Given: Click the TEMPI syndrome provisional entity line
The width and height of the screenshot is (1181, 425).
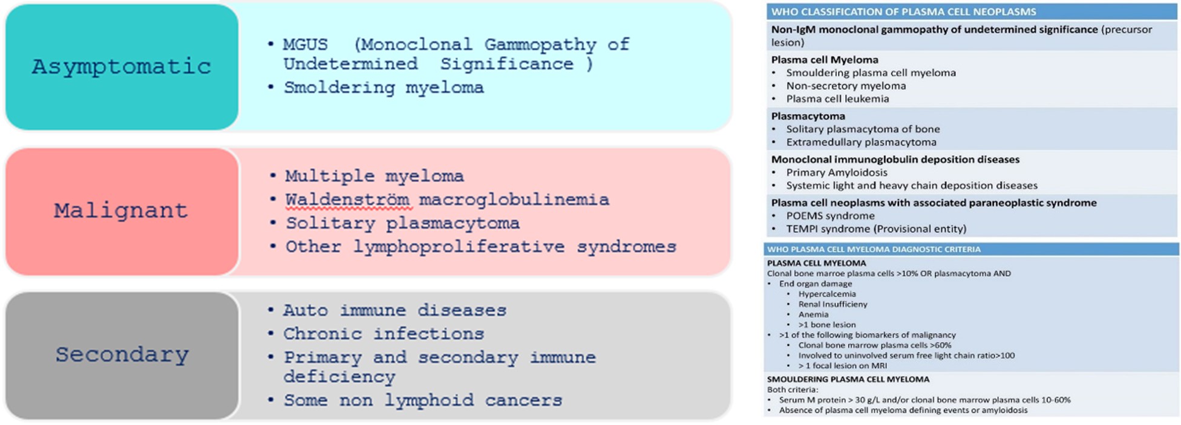Looking at the screenshot, I should 876,229.
